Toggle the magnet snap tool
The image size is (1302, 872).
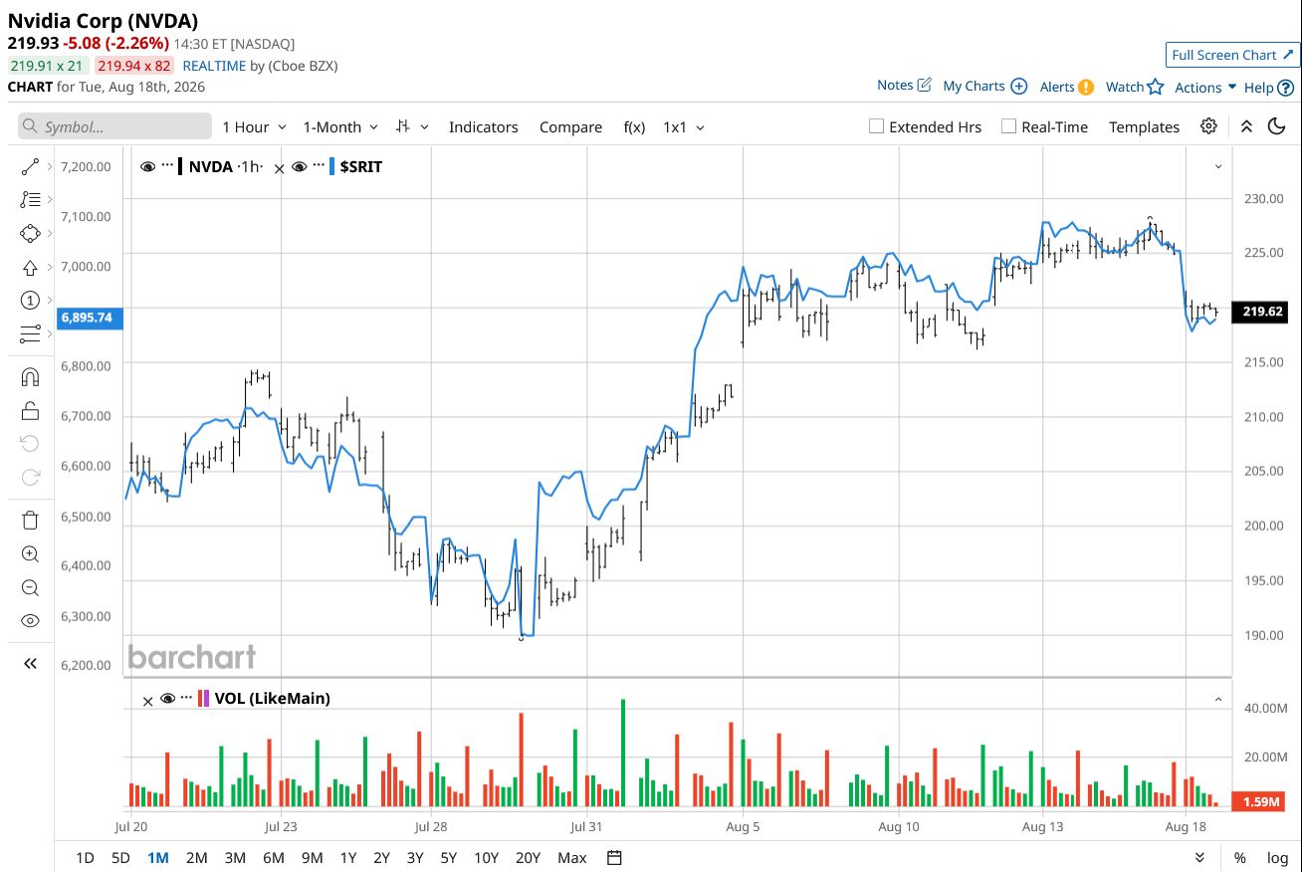tap(30, 377)
